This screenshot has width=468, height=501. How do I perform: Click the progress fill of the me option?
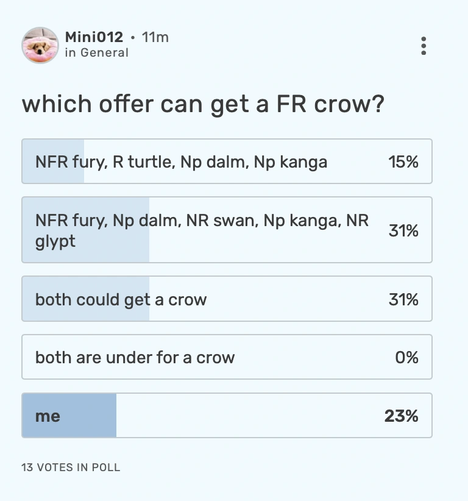click(x=69, y=415)
